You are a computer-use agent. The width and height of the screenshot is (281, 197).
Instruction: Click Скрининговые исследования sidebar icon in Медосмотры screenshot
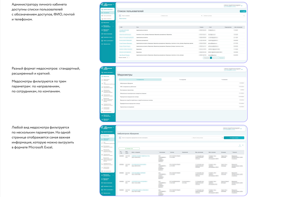pos(102,108)
